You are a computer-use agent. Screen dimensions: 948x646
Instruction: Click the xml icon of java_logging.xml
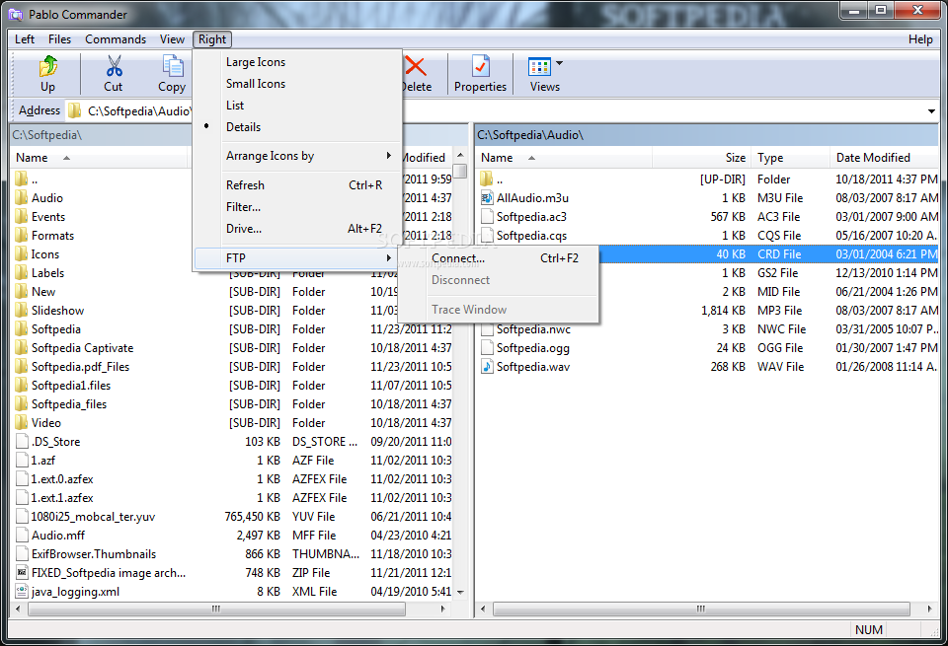point(23,591)
